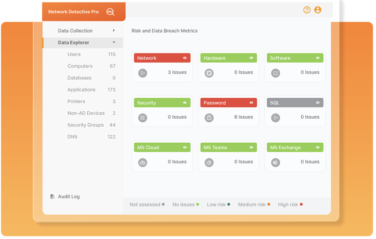Screen dimensions: 376x239
Task: Click the red Network header bar
Action: point(162,58)
